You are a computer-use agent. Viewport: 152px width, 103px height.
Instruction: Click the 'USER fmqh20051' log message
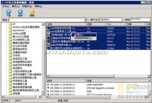95,85
